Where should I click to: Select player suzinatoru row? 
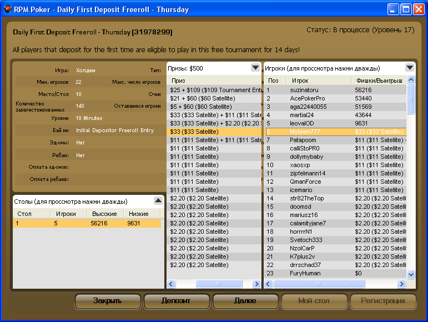click(x=335, y=90)
